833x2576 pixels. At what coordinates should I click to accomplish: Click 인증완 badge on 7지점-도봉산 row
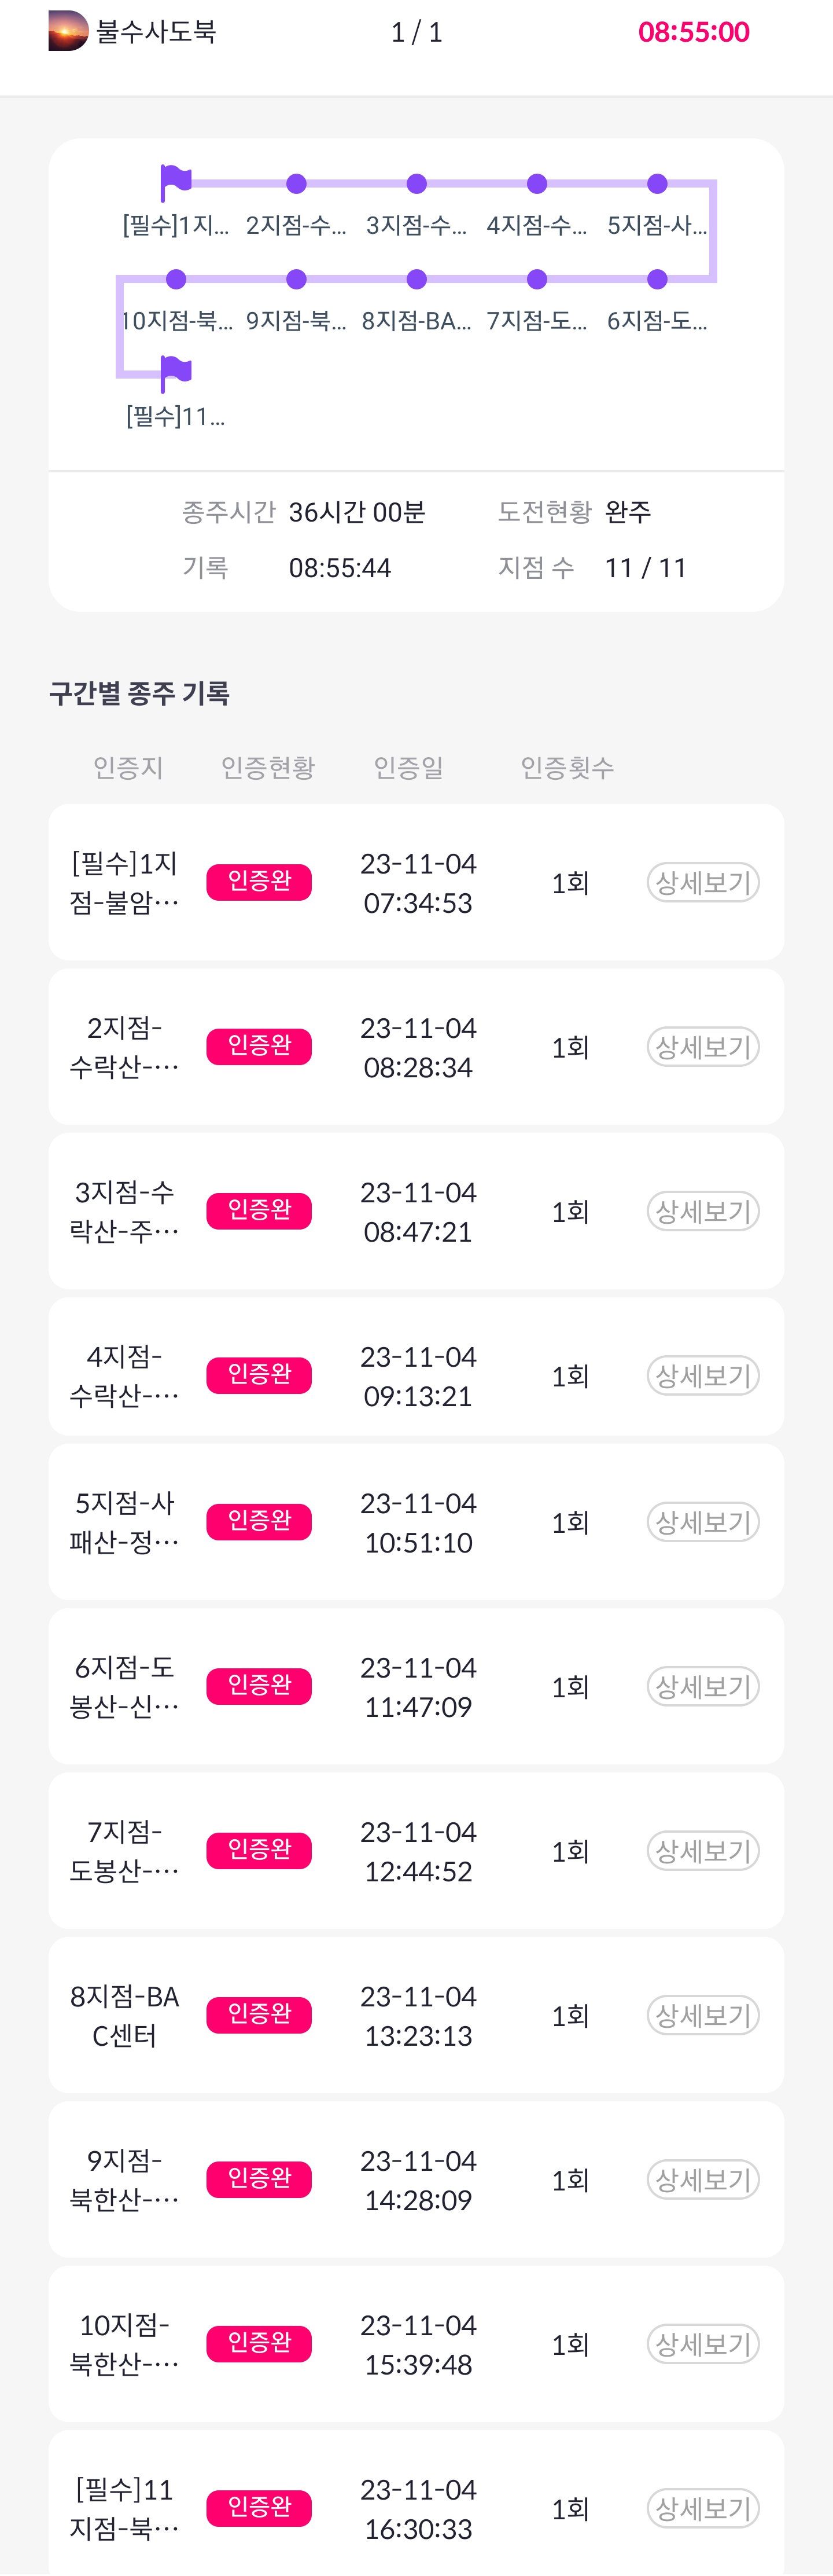259,1851
